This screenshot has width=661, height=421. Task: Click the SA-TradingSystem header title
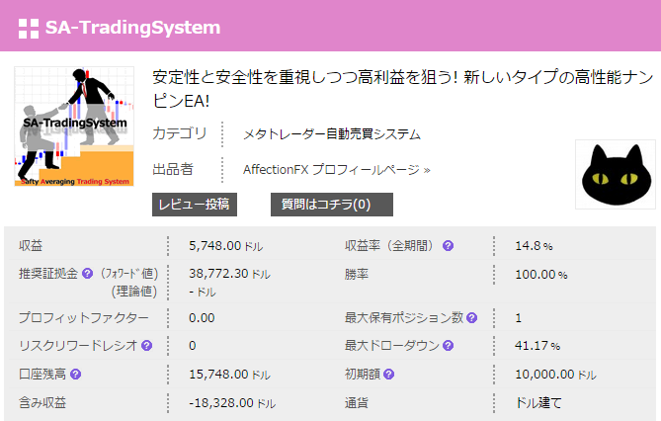click(132, 28)
